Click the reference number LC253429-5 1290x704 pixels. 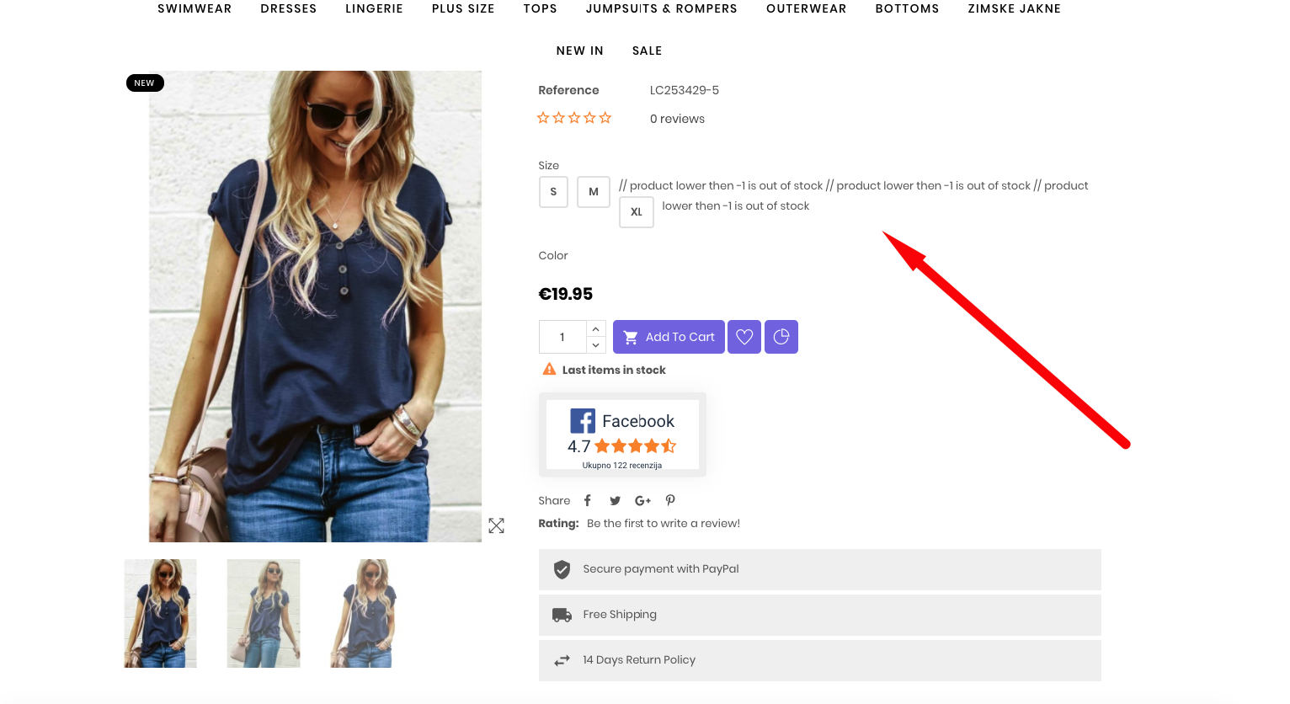(685, 90)
